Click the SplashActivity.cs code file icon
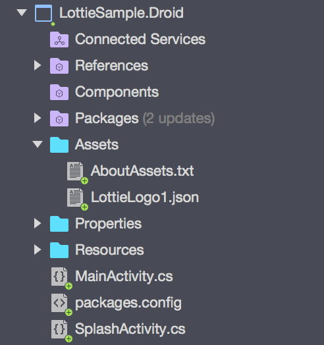This screenshot has height=345, width=324. [x=59, y=329]
